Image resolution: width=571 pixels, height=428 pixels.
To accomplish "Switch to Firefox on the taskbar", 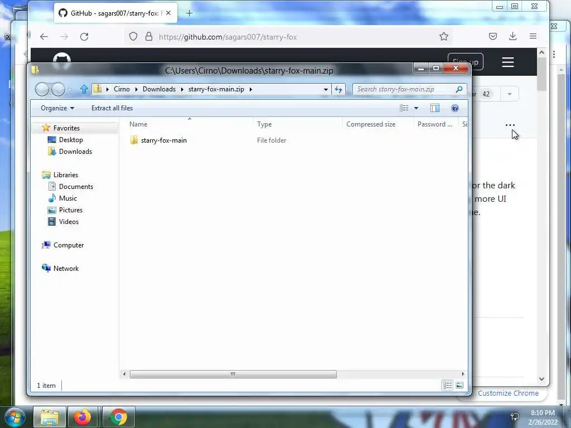I will pos(83,417).
